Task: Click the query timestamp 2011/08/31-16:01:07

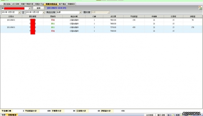Action: click(x=56, y=8)
